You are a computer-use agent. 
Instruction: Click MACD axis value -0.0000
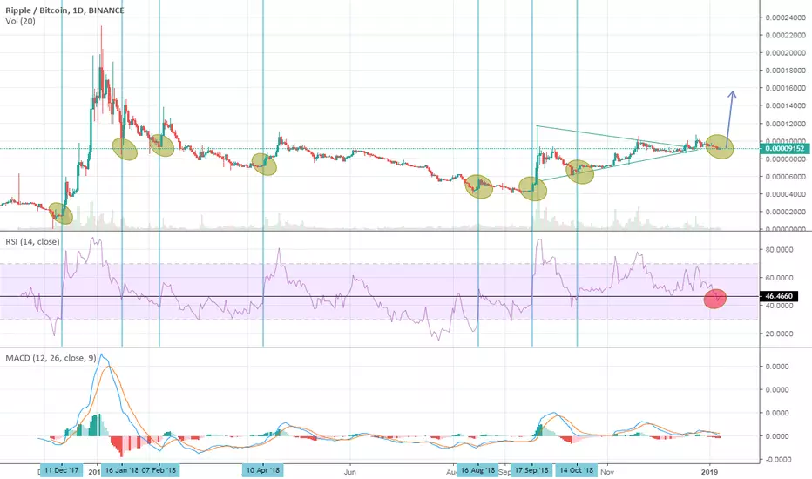(776, 459)
